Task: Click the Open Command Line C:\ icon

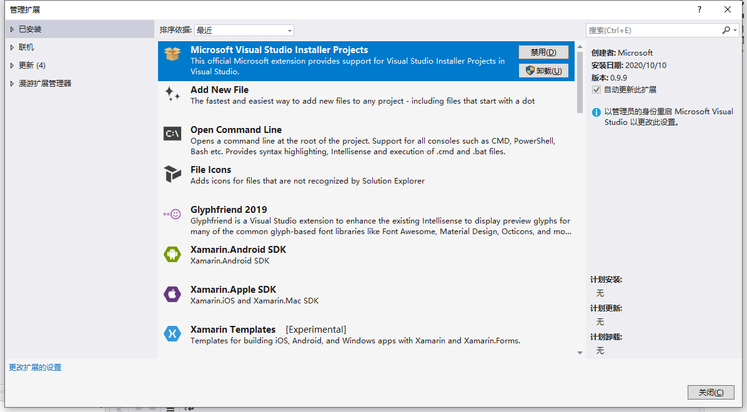Action: [x=172, y=134]
